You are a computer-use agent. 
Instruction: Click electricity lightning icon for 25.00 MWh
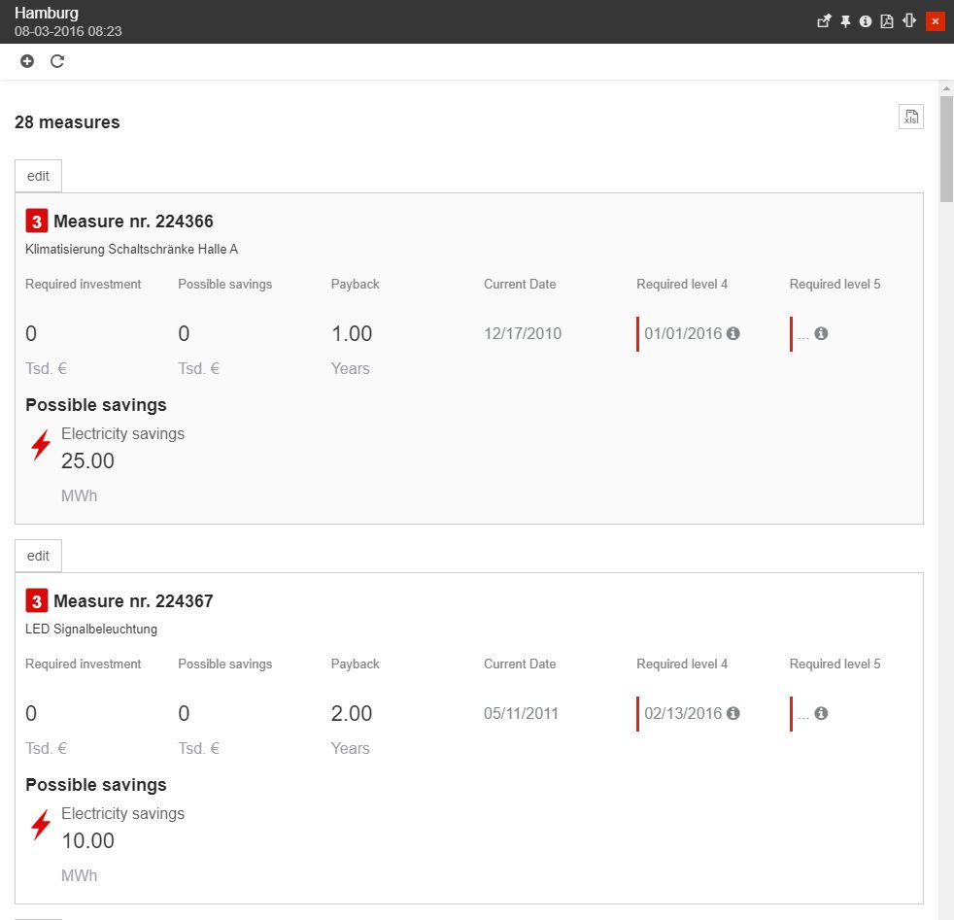41,445
